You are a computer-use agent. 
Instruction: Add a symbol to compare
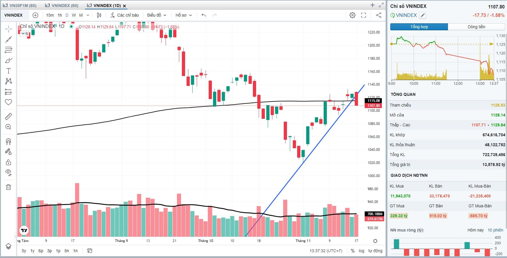click(x=35, y=15)
